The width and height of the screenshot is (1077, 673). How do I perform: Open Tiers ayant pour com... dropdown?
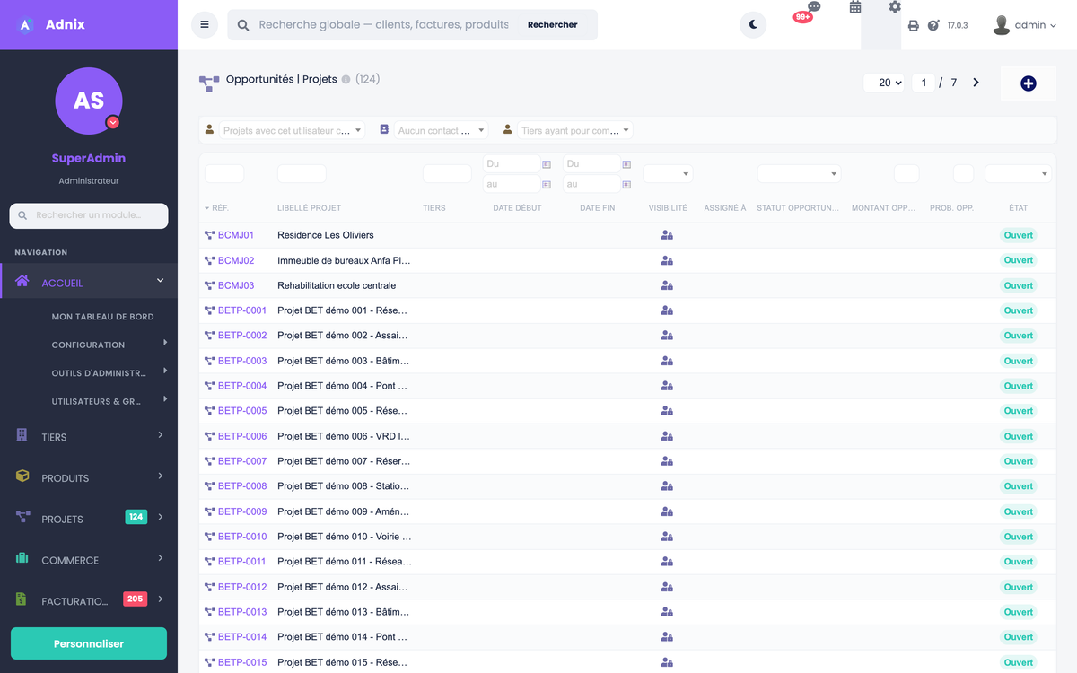coord(575,130)
